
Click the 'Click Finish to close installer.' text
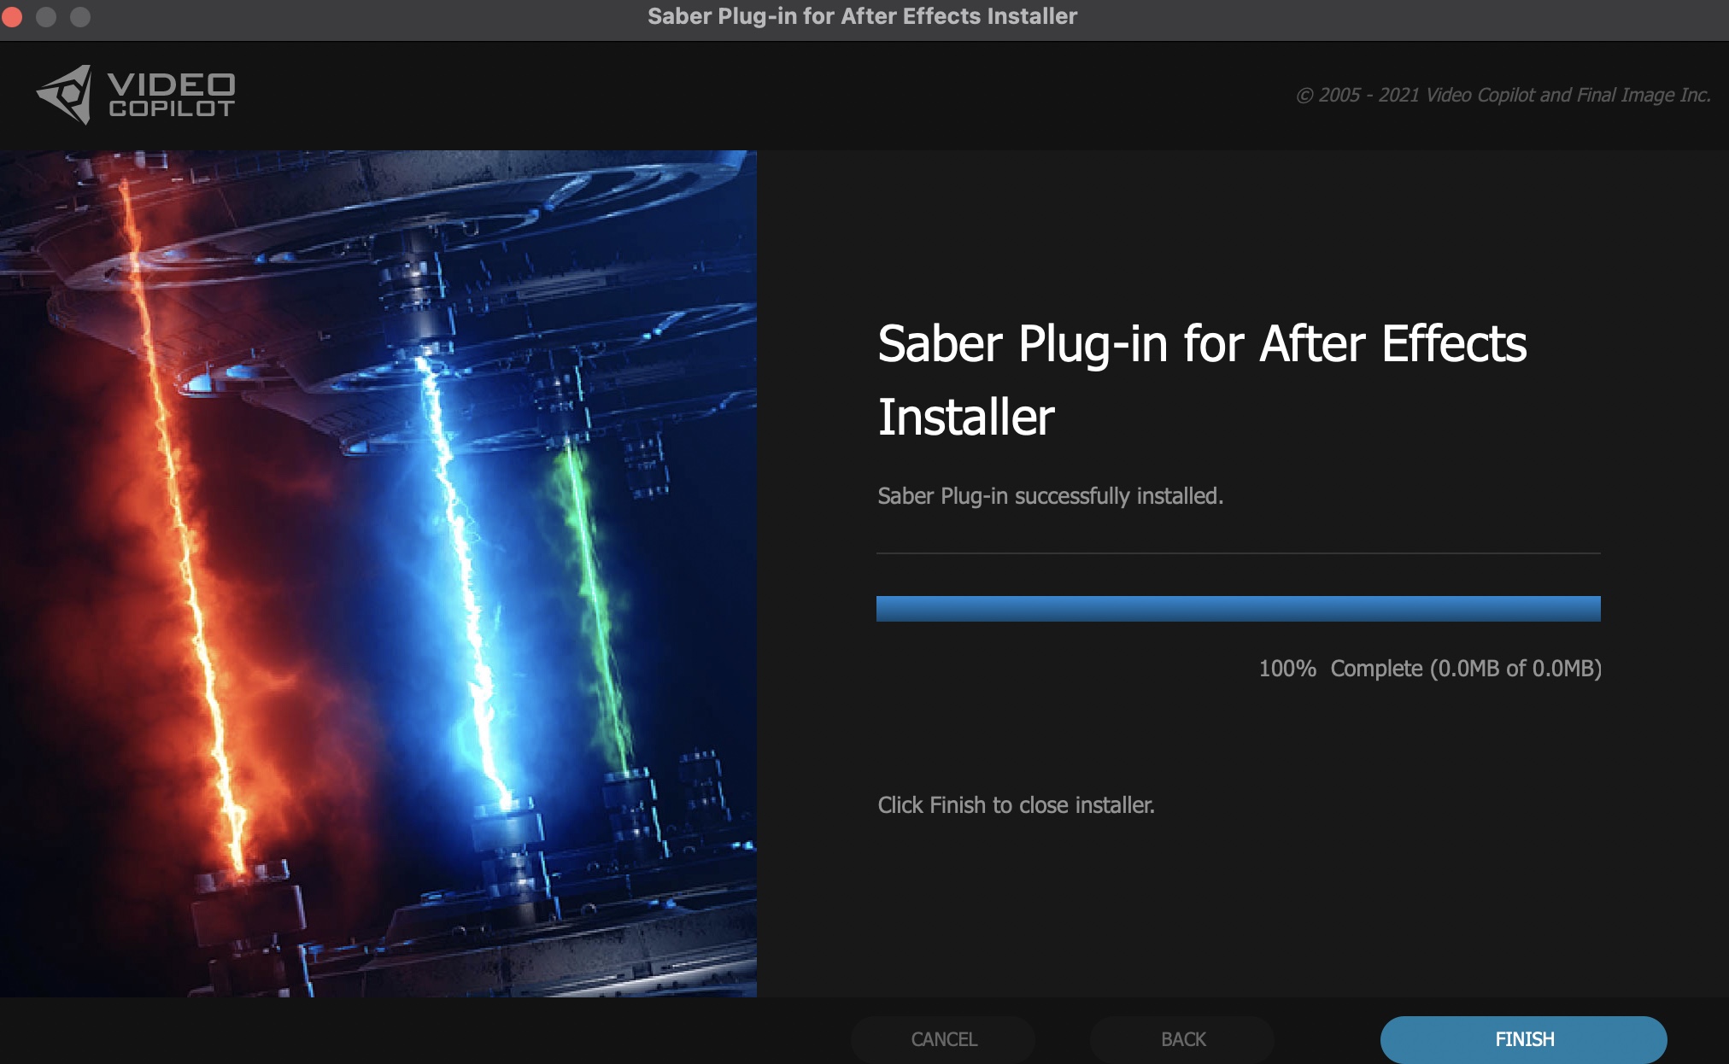click(x=1016, y=805)
